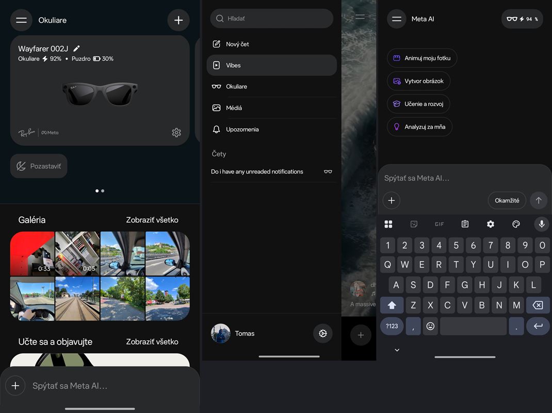Open the 0:33 video thumbnail
The width and height of the screenshot is (552, 413).
[33, 253]
